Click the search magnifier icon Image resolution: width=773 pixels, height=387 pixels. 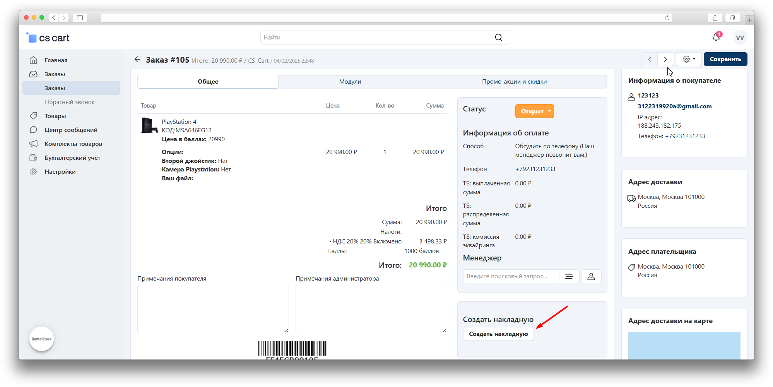498,38
